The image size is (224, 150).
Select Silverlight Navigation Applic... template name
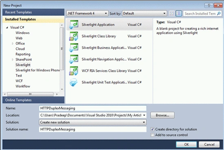104,59
